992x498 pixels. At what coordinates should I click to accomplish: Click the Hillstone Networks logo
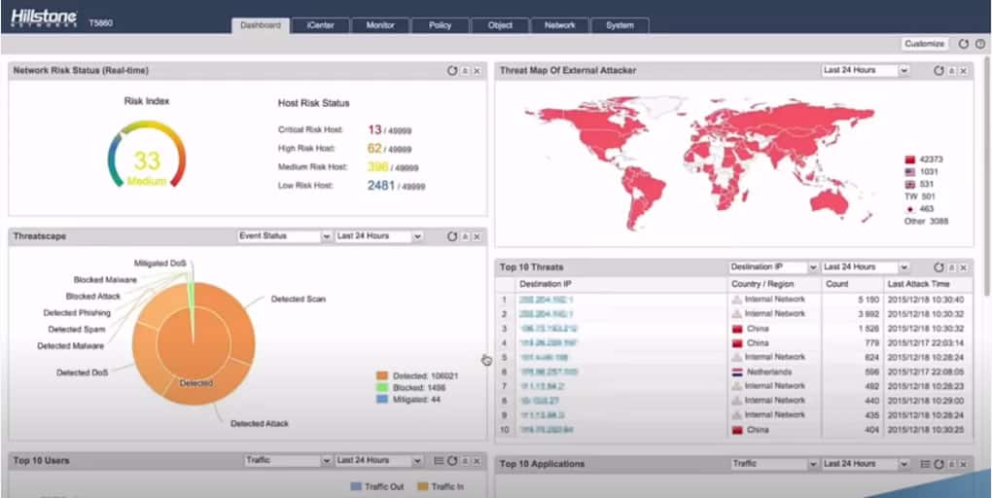[44, 18]
